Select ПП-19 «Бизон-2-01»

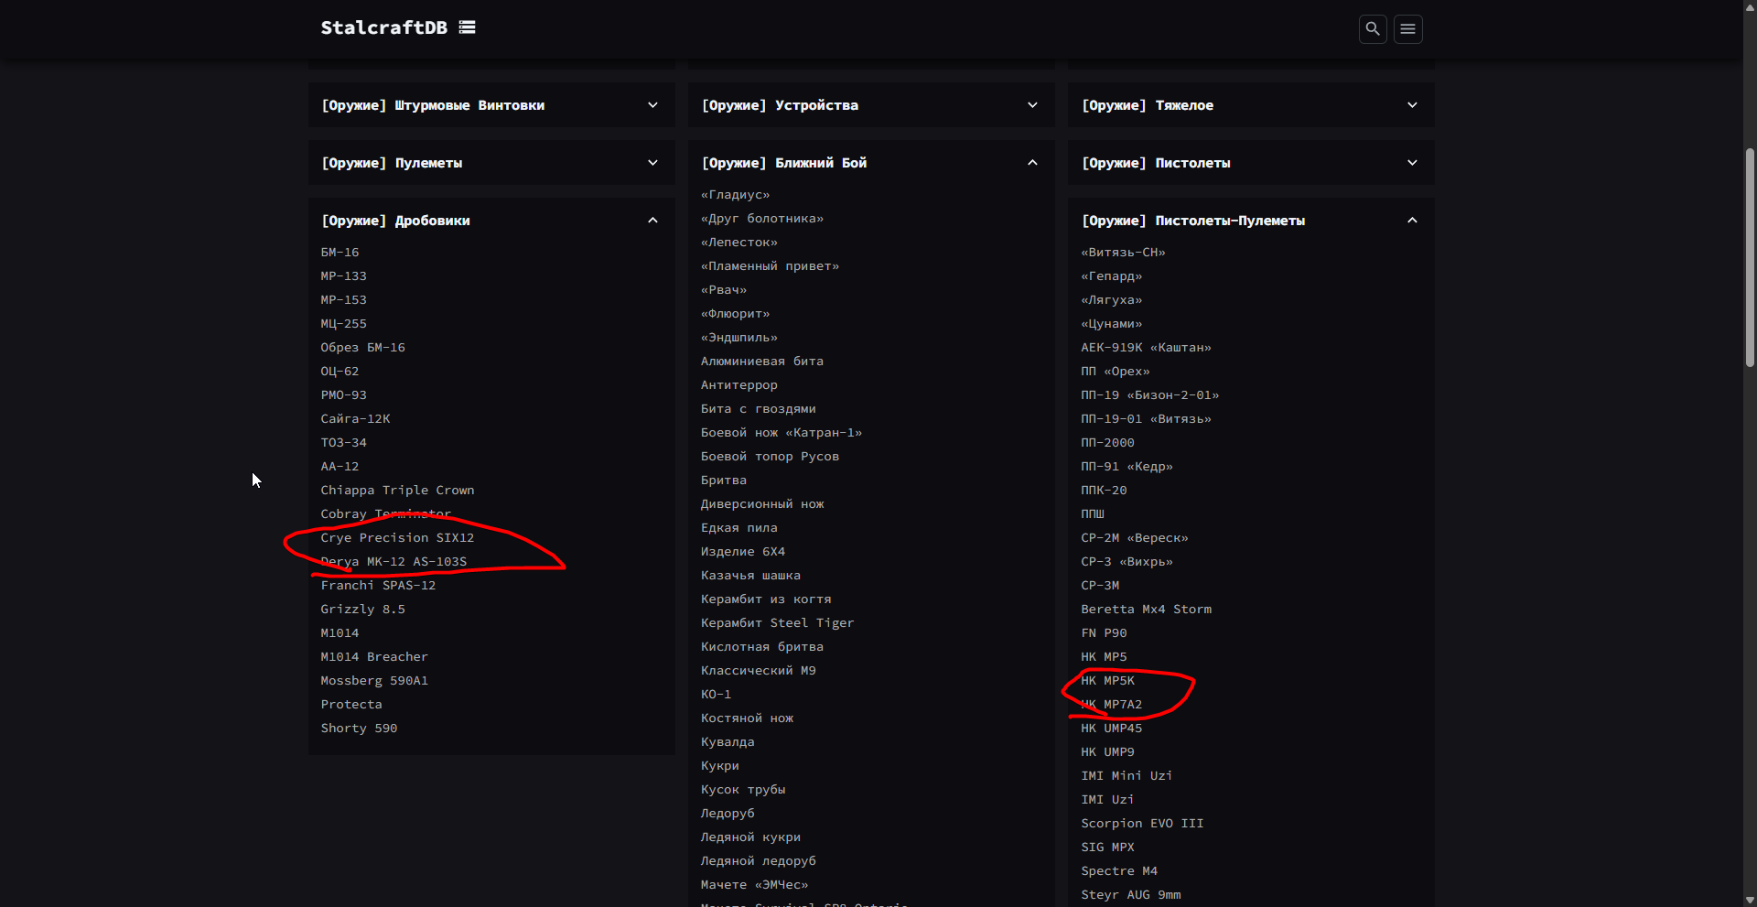pyautogui.click(x=1150, y=394)
